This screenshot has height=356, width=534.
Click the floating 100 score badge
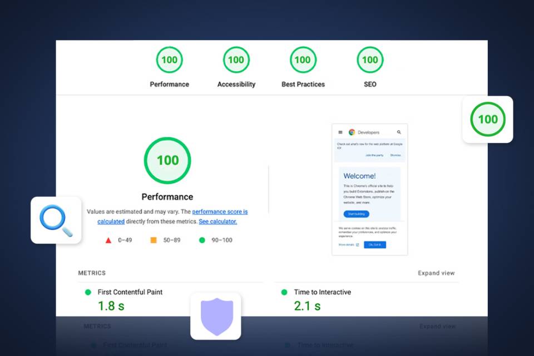pos(487,118)
